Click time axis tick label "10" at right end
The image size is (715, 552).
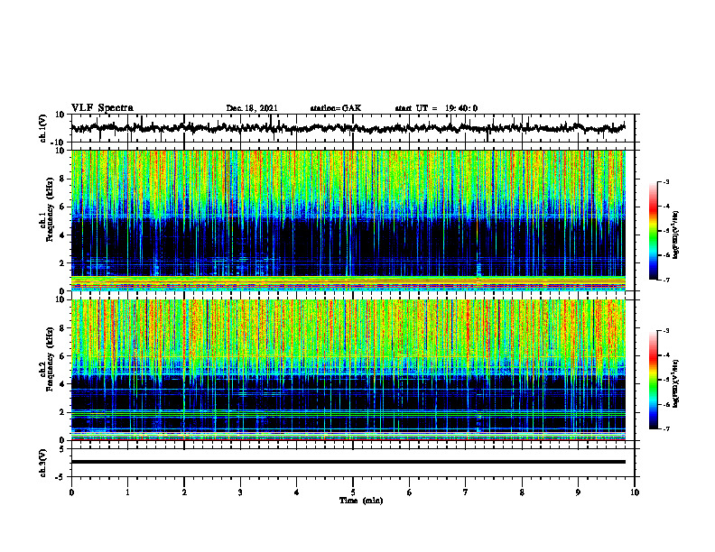[635, 492]
